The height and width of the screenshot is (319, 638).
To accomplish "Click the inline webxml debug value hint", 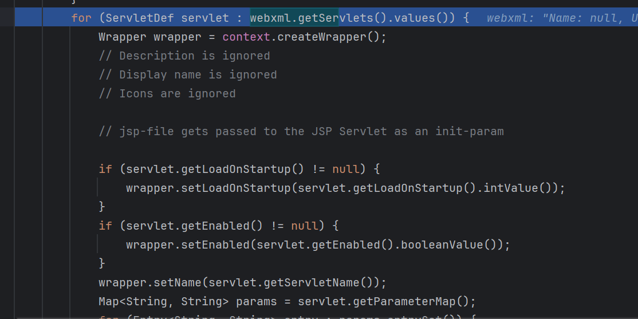I will click(561, 18).
